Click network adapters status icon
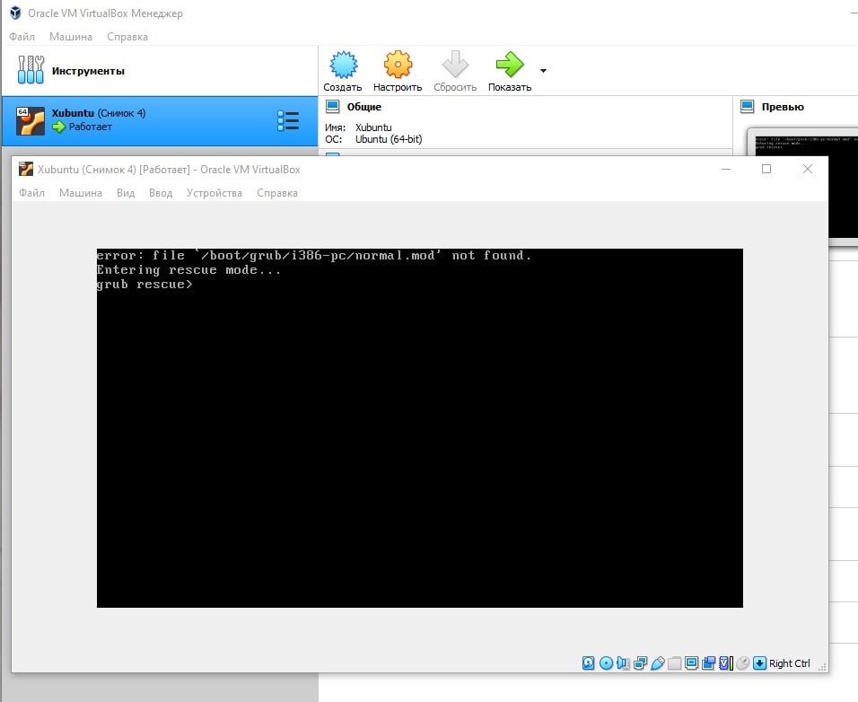 coord(640,663)
